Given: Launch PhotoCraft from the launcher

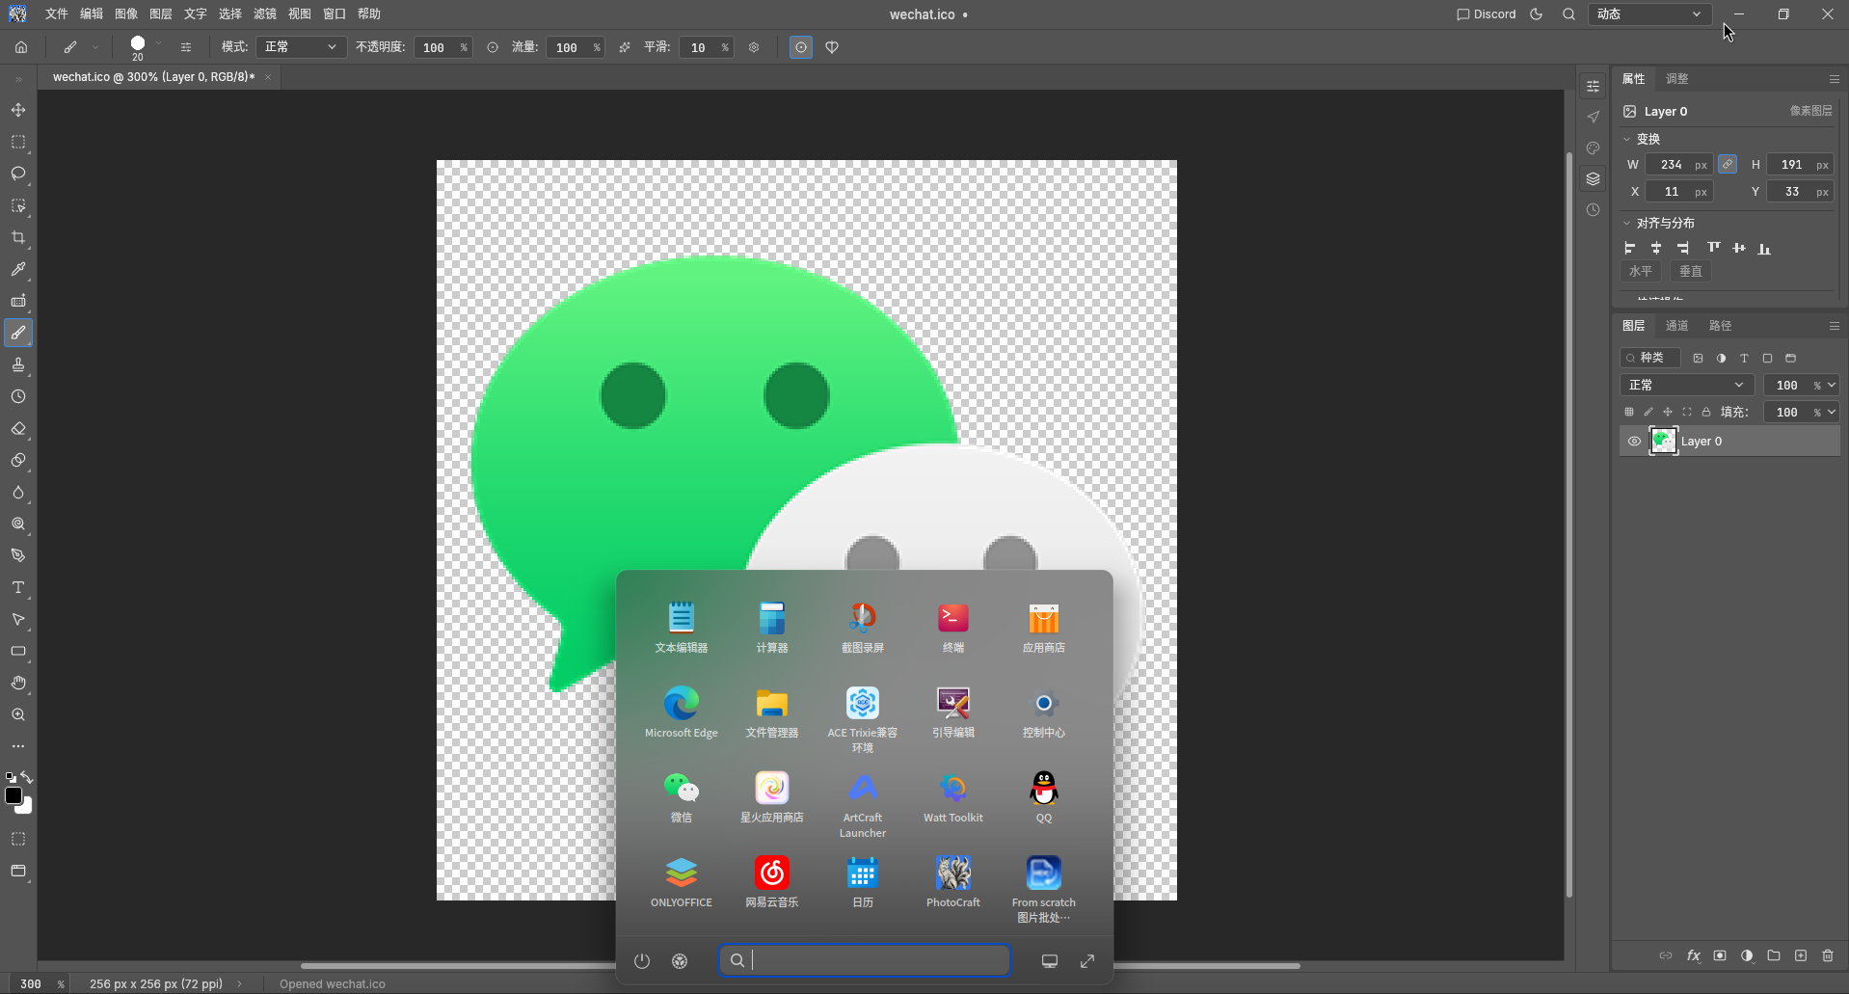Looking at the screenshot, I should pyautogui.click(x=953, y=882).
